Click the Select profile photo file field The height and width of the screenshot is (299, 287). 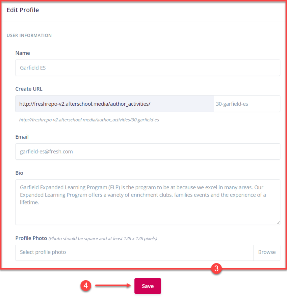pos(134,252)
